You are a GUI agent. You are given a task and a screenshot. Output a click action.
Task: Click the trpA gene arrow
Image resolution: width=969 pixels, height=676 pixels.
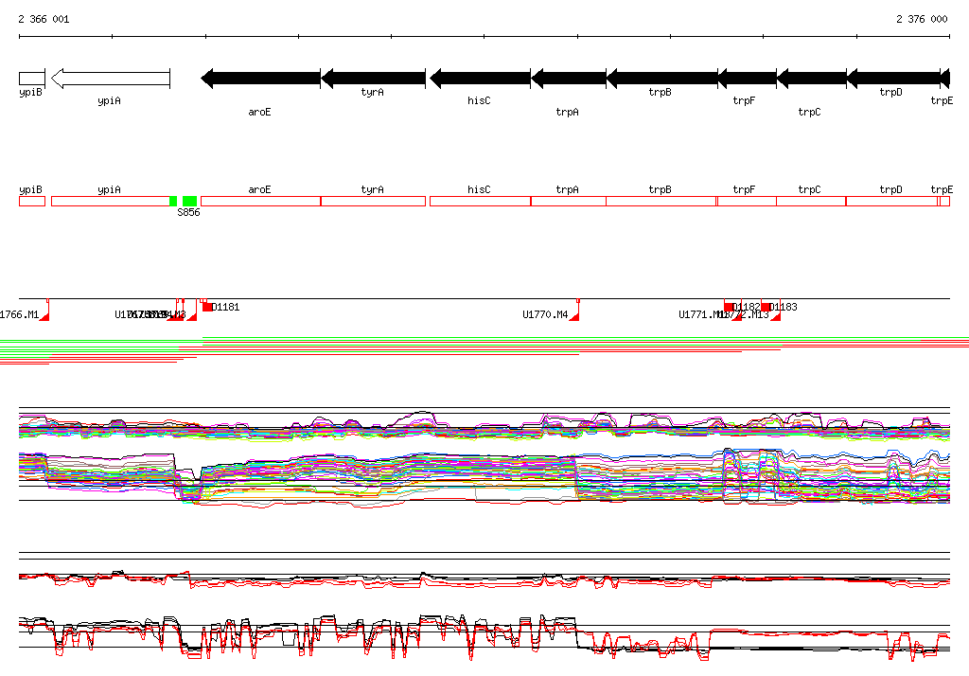pos(568,79)
